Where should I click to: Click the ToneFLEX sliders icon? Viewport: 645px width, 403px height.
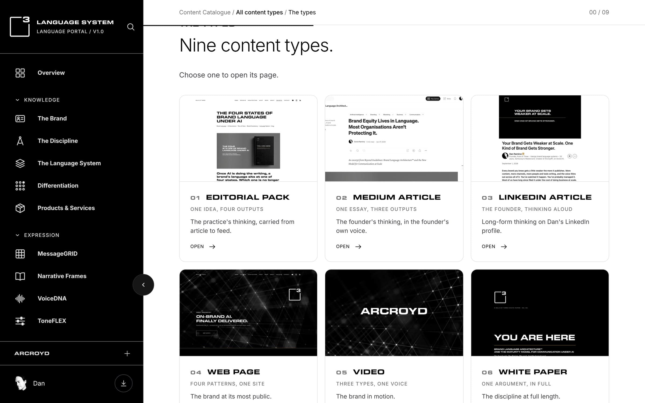click(20, 321)
